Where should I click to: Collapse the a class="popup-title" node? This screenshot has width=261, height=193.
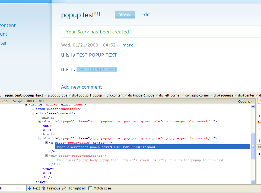47,143
